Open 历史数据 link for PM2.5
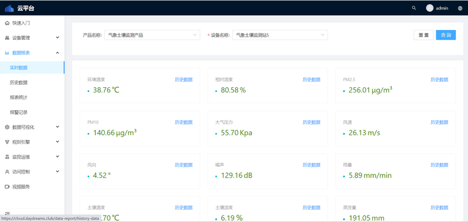Viewport: 468px width, 222px height. 439,80
